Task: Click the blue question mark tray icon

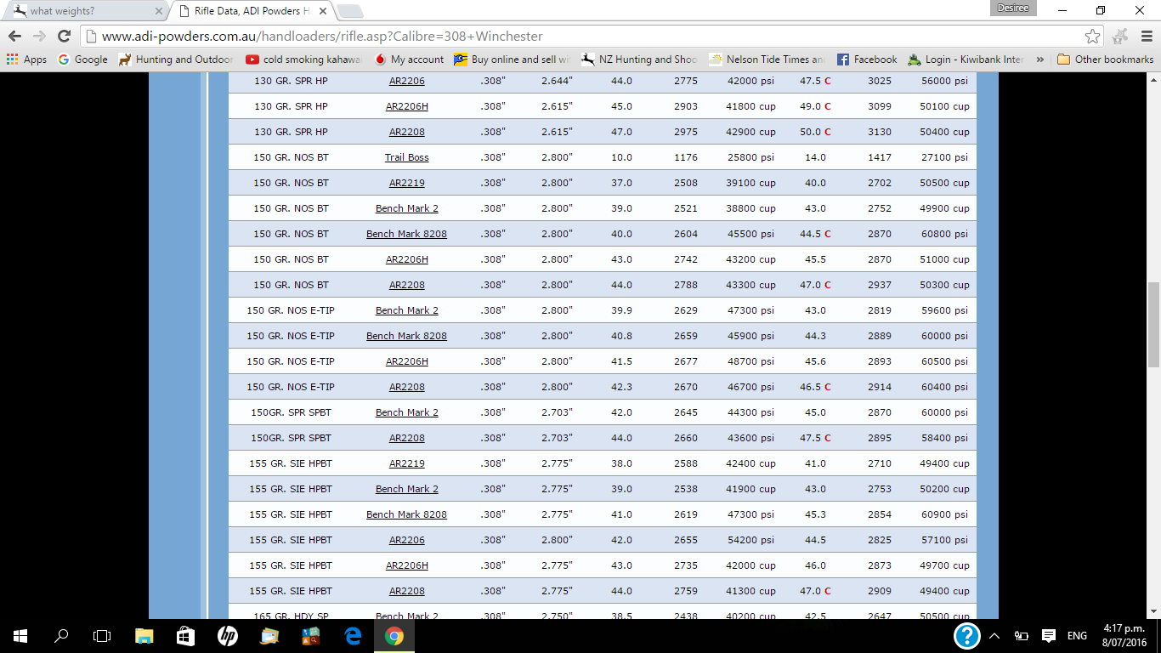Action: pos(967,636)
